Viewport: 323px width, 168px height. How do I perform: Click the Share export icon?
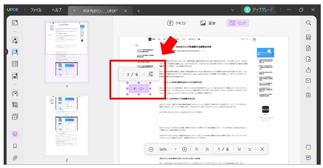point(308,70)
